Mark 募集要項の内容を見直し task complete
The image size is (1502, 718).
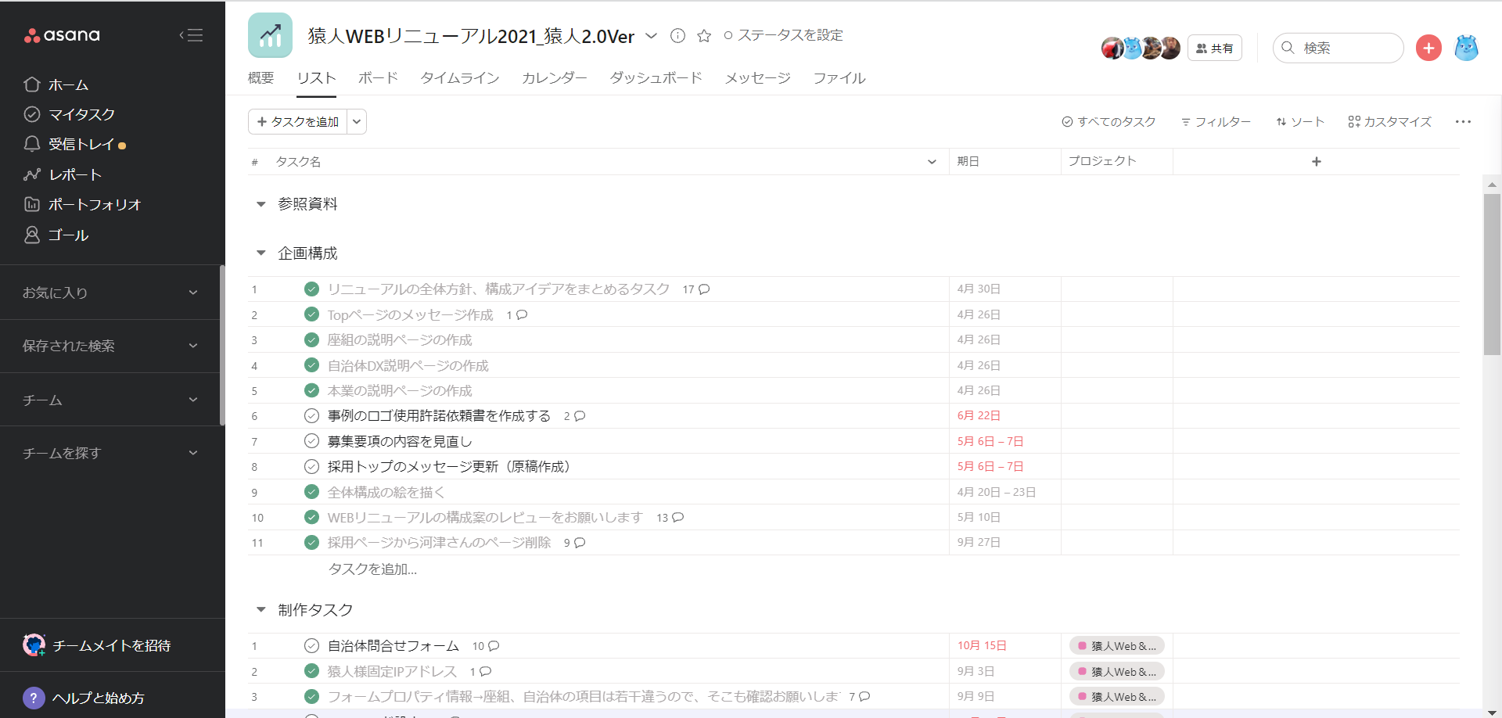click(311, 441)
